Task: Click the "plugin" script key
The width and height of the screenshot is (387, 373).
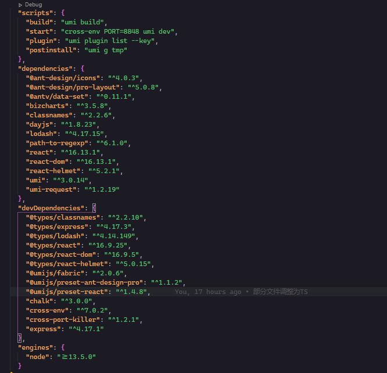Action: (x=41, y=41)
